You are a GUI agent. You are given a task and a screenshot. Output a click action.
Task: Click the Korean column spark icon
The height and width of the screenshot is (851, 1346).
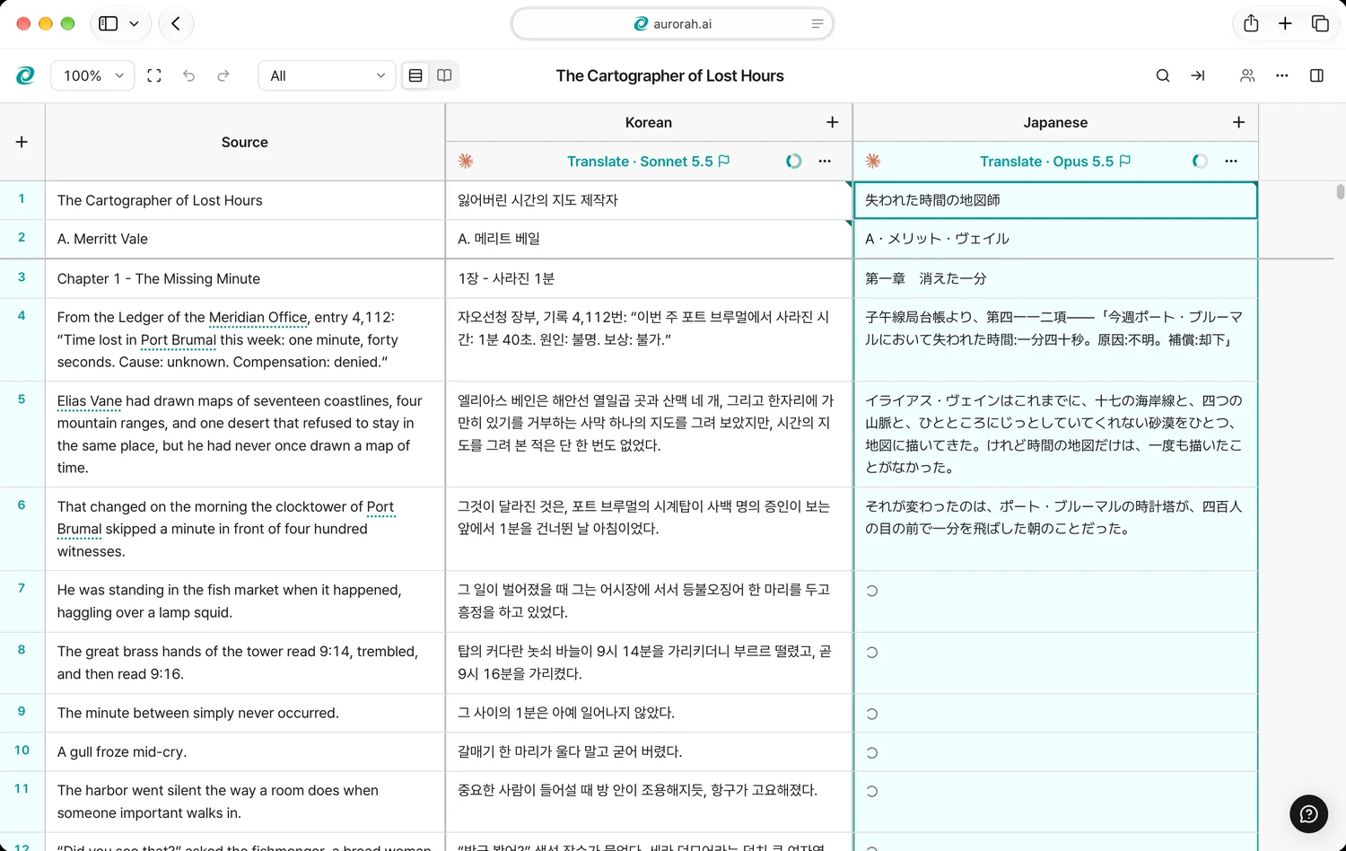pyautogui.click(x=466, y=162)
